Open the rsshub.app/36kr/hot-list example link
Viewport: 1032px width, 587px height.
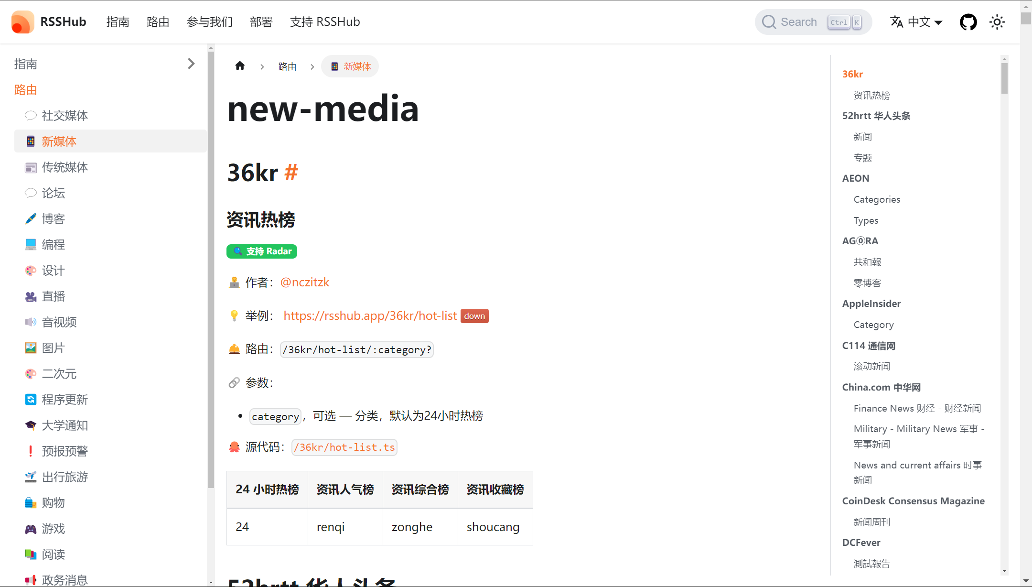370,316
